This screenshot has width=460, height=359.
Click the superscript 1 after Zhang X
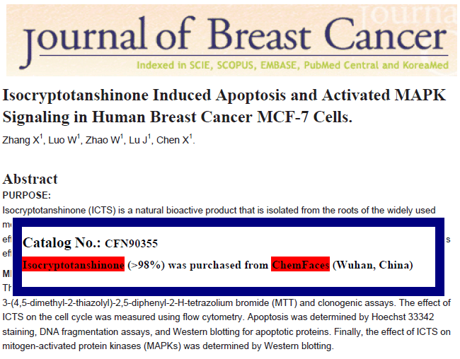click(x=41, y=136)
